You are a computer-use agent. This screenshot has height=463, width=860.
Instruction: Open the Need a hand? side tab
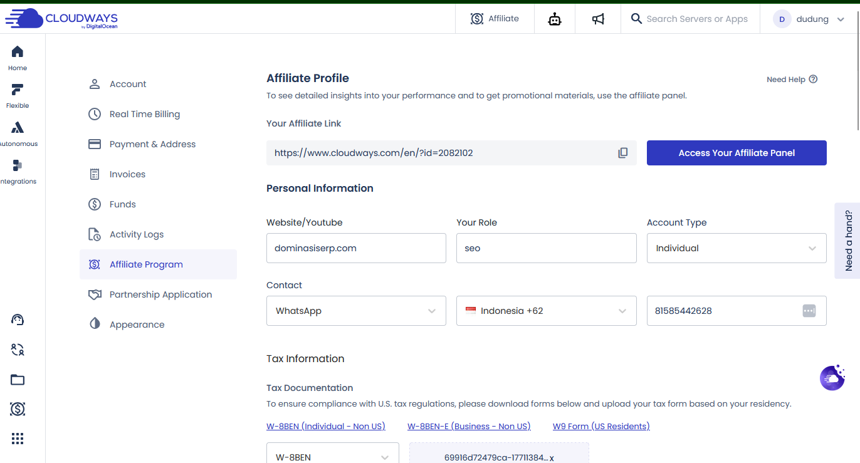[847, 241]
